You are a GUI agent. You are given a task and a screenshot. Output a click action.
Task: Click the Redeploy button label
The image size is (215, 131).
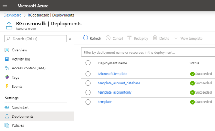[141, 39]
